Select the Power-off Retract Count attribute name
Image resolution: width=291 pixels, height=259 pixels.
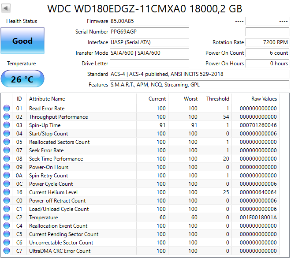tap(57, 201)
